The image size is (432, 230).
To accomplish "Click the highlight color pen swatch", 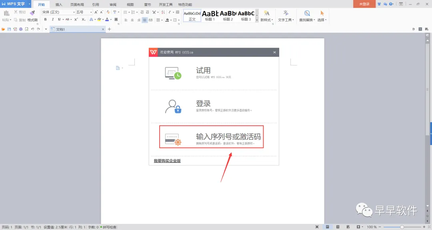I will (99, 20).
